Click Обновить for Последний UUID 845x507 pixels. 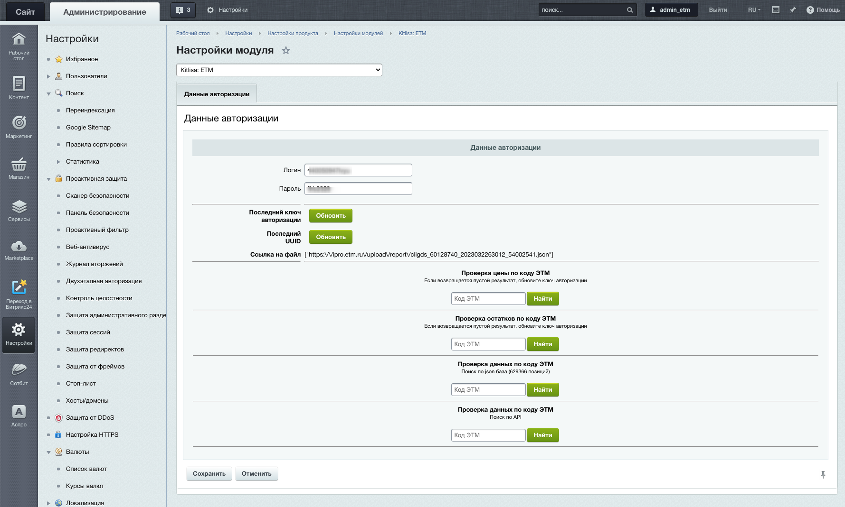point(331,237)
